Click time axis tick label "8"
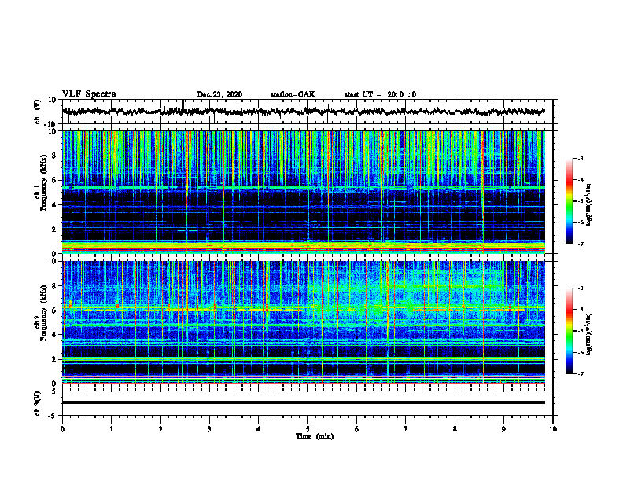Image resolution: width=623 pixels, height=481 pixels. coord(455,429)
